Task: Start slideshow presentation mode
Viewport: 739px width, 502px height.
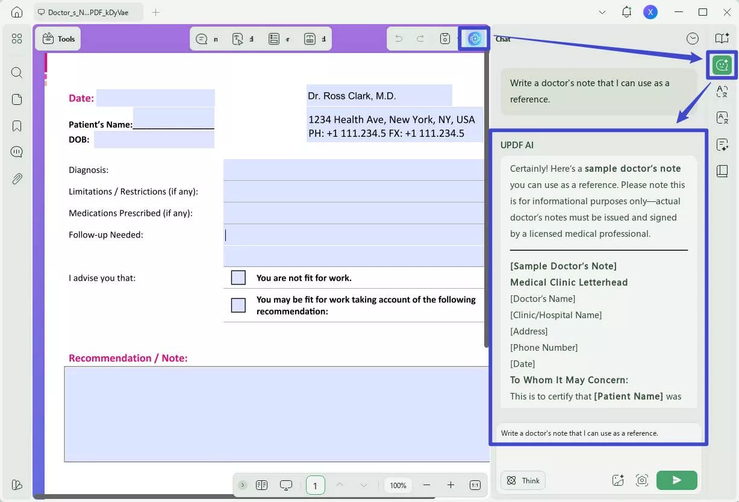Action: pyautogui.click(x=286, y=485)
